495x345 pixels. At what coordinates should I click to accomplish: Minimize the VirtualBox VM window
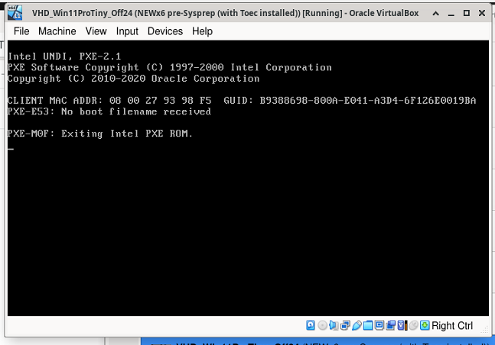pyautogui.click(x=451, y=13)
